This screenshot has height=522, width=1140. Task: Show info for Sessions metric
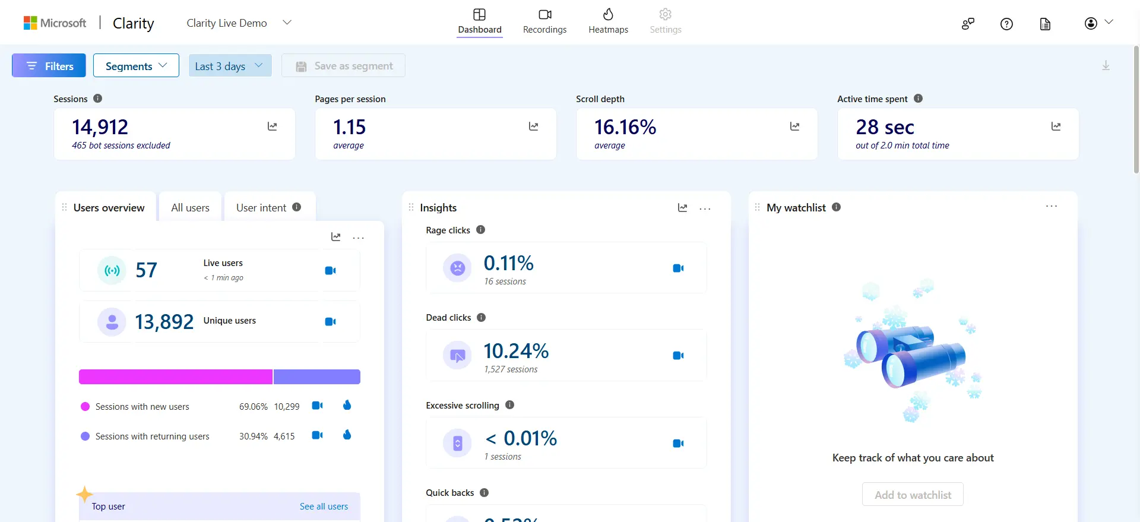98,99
